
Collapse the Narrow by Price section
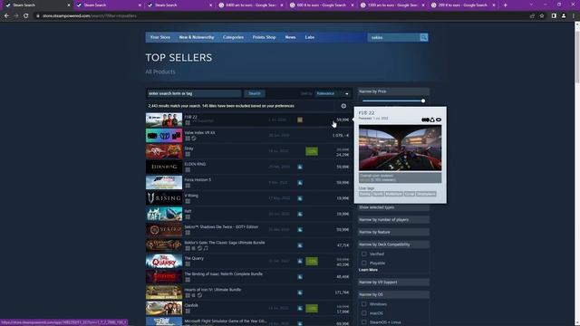pyautogui.click(x=393, y=91)
